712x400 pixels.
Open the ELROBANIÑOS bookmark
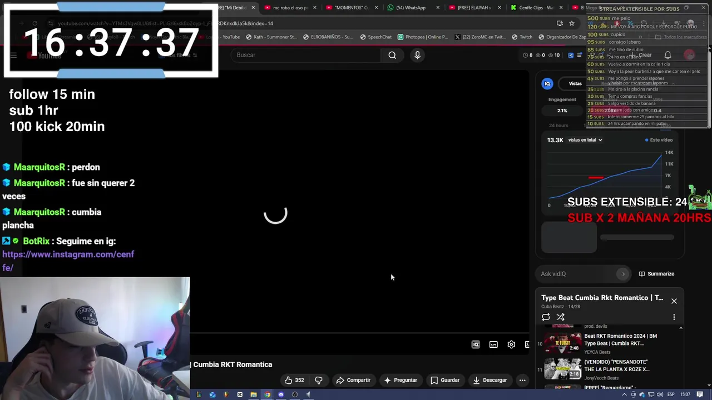tap(328, 37)
